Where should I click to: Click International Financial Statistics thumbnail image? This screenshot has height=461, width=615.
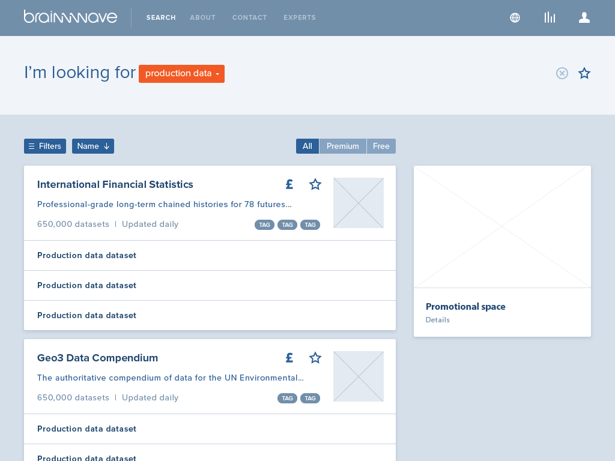click(359, 203)
